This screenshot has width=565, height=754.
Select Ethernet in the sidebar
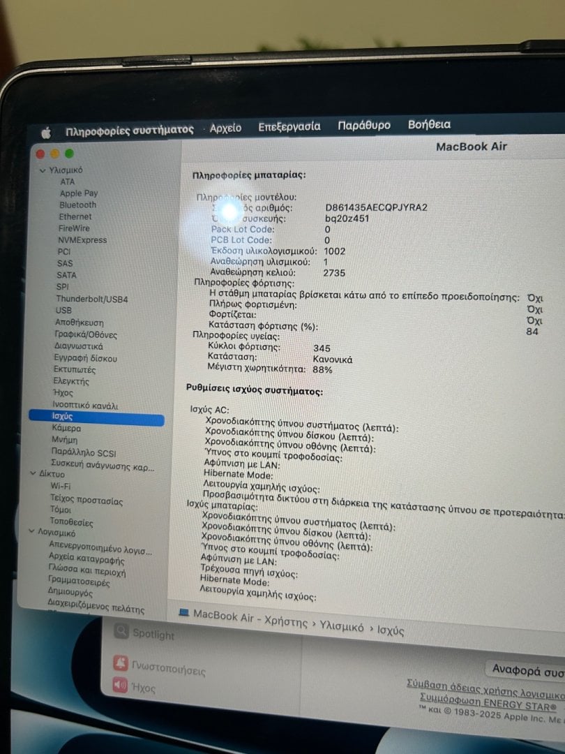[75, 217]
